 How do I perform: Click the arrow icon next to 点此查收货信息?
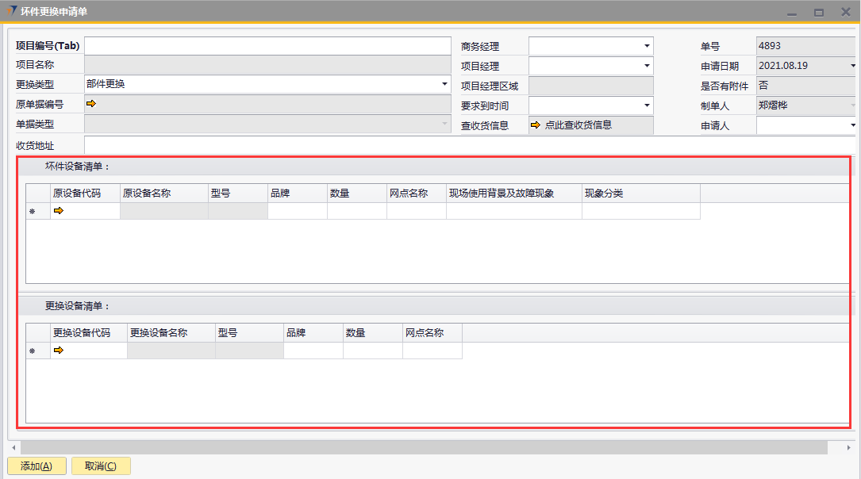pos(535,125)
